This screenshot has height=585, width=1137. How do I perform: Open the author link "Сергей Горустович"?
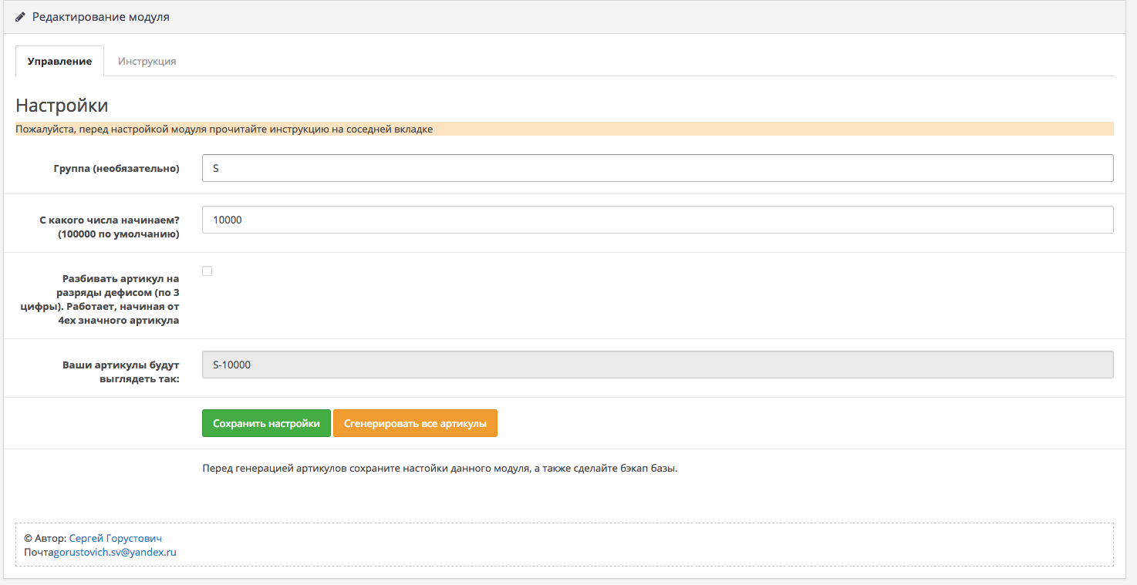click(116, 538)
